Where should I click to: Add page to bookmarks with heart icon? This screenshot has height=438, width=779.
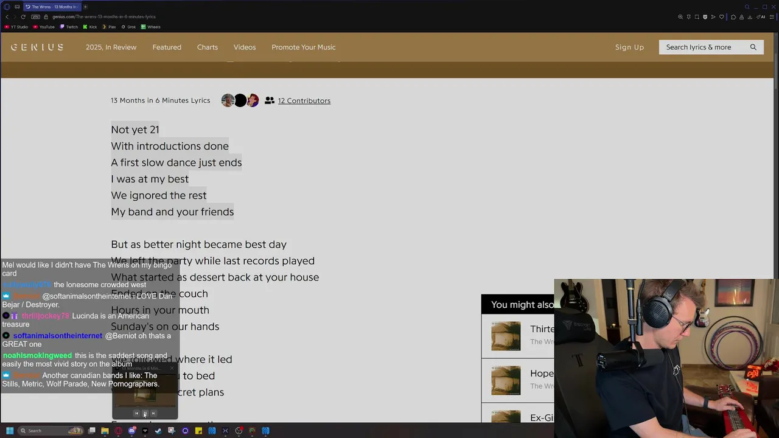click(722, 17)
